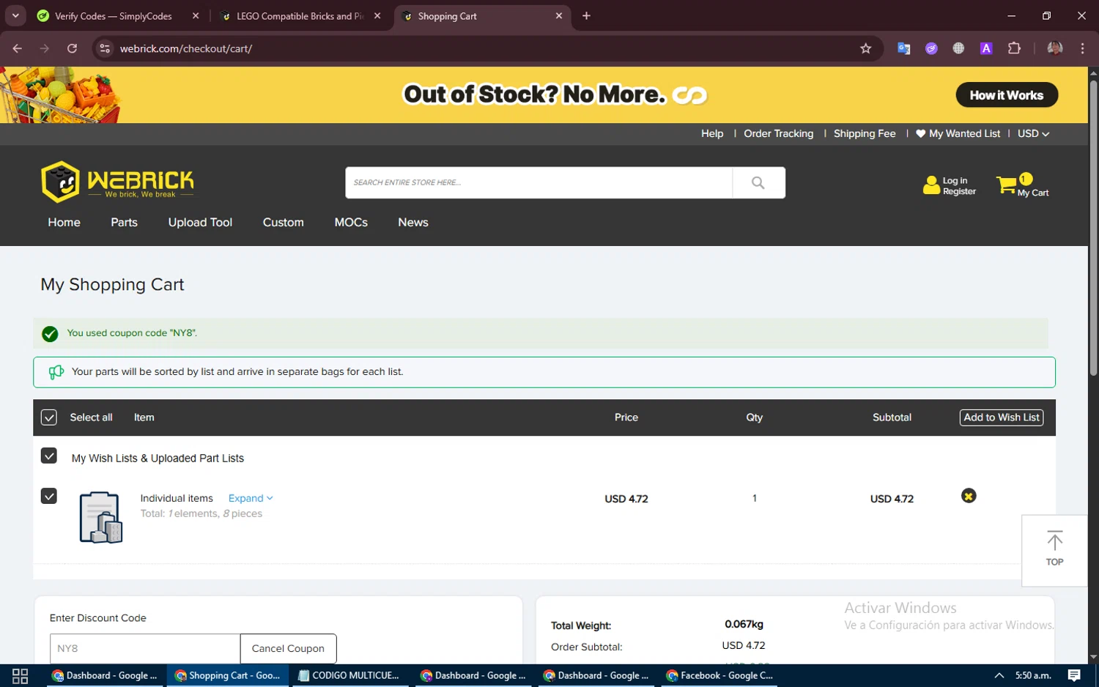Screen dimensions: 1099x687
Task: Open the MOCs menu
Action: pyautogui.click(x=351, y=223)
